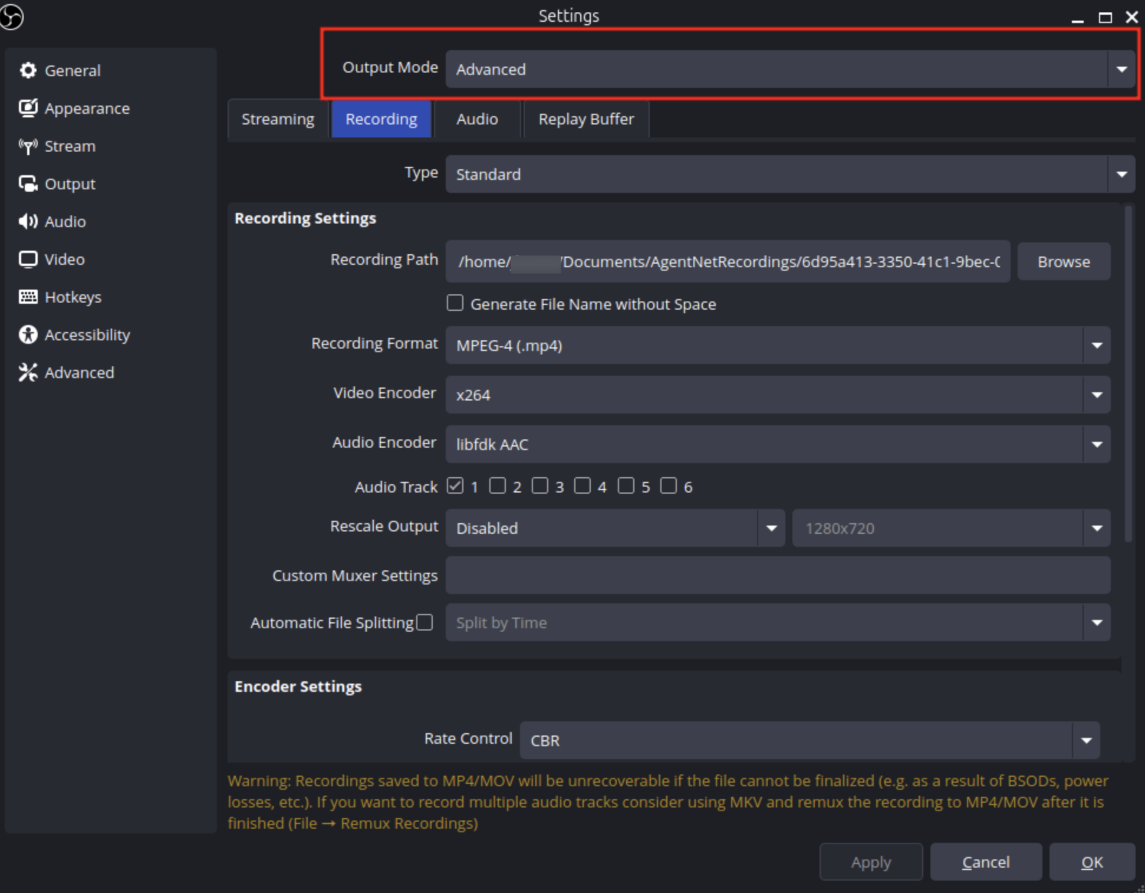Click the vertical scrollbar of recording settings
This screenshot has height=893, width=1145.
coord(1128,373)
